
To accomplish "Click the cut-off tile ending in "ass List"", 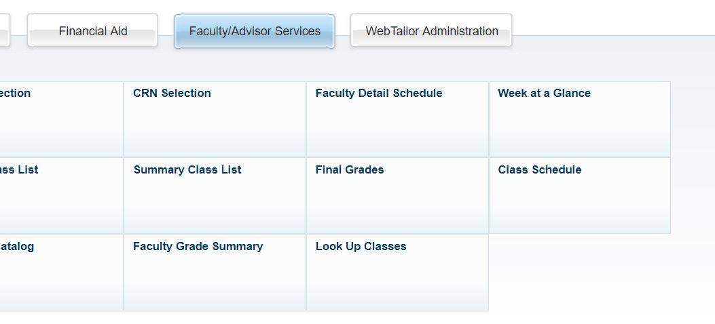I will [19, 170].
